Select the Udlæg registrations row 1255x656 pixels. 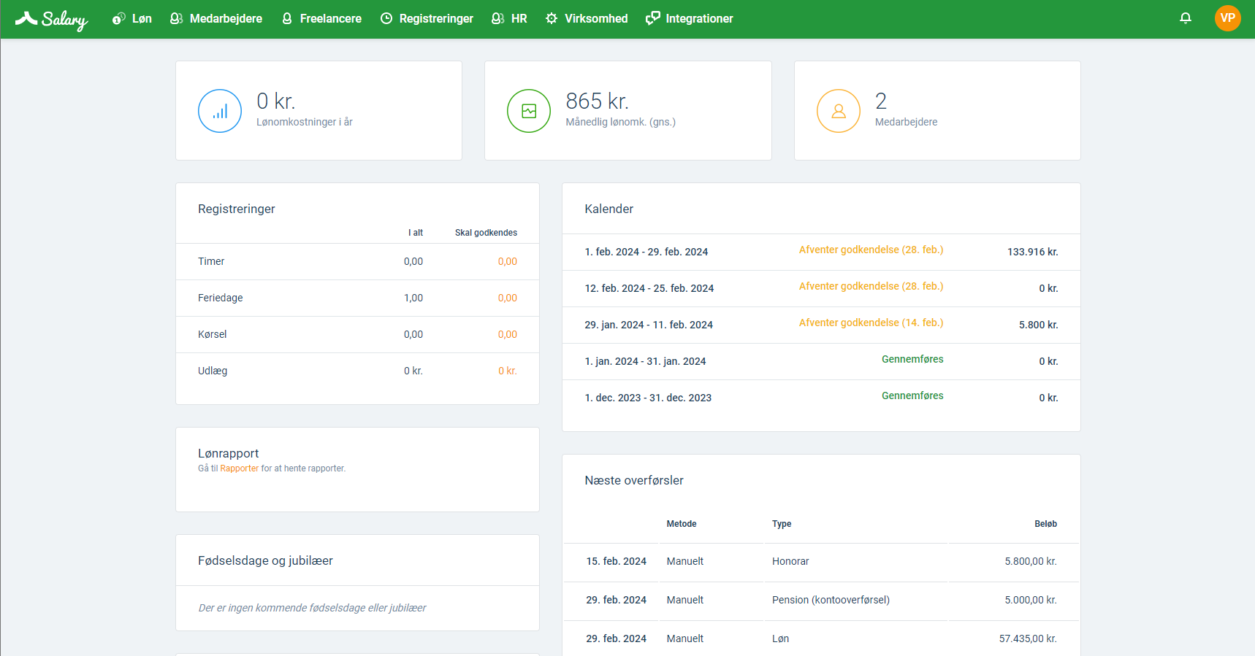(x=357, y=371)
